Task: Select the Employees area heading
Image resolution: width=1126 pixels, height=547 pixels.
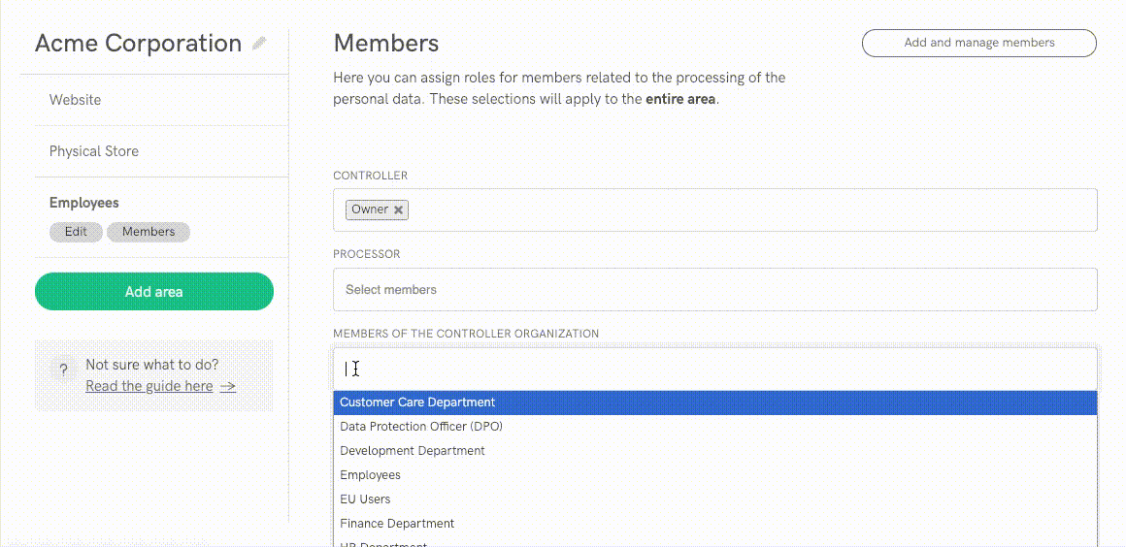Action: [84, 203]
